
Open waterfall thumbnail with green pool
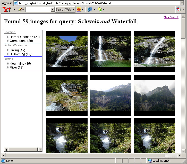111,52
